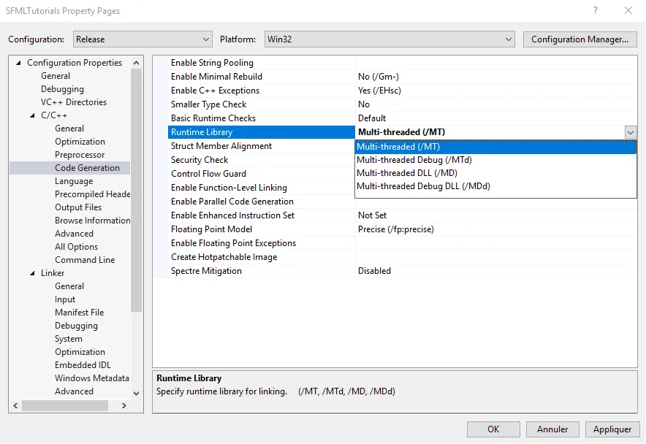
Task: Click the tree scroll down arrow
Action: click(x=137, y=394)
